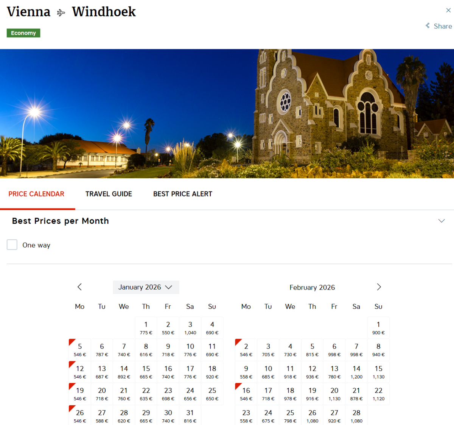Select February 16 at 546 €
454x425 pixels.
246,394
